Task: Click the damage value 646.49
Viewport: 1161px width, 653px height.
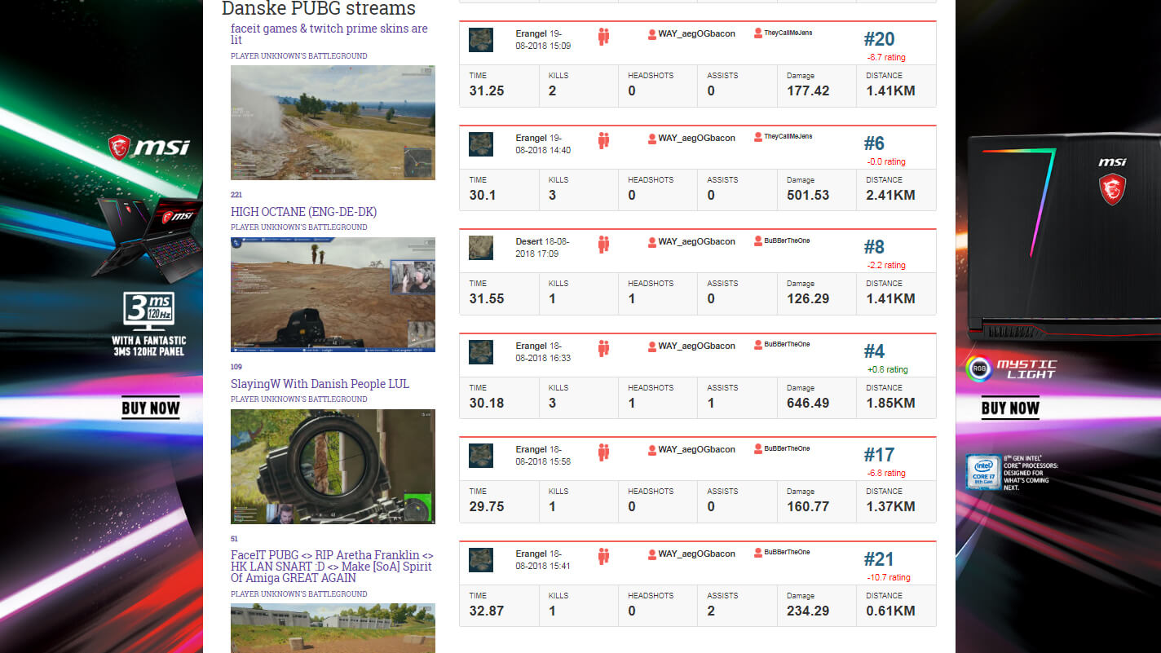Action: coord(808,403)
